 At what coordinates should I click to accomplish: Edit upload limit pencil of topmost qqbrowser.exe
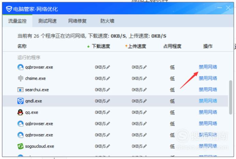click(145, 67)
